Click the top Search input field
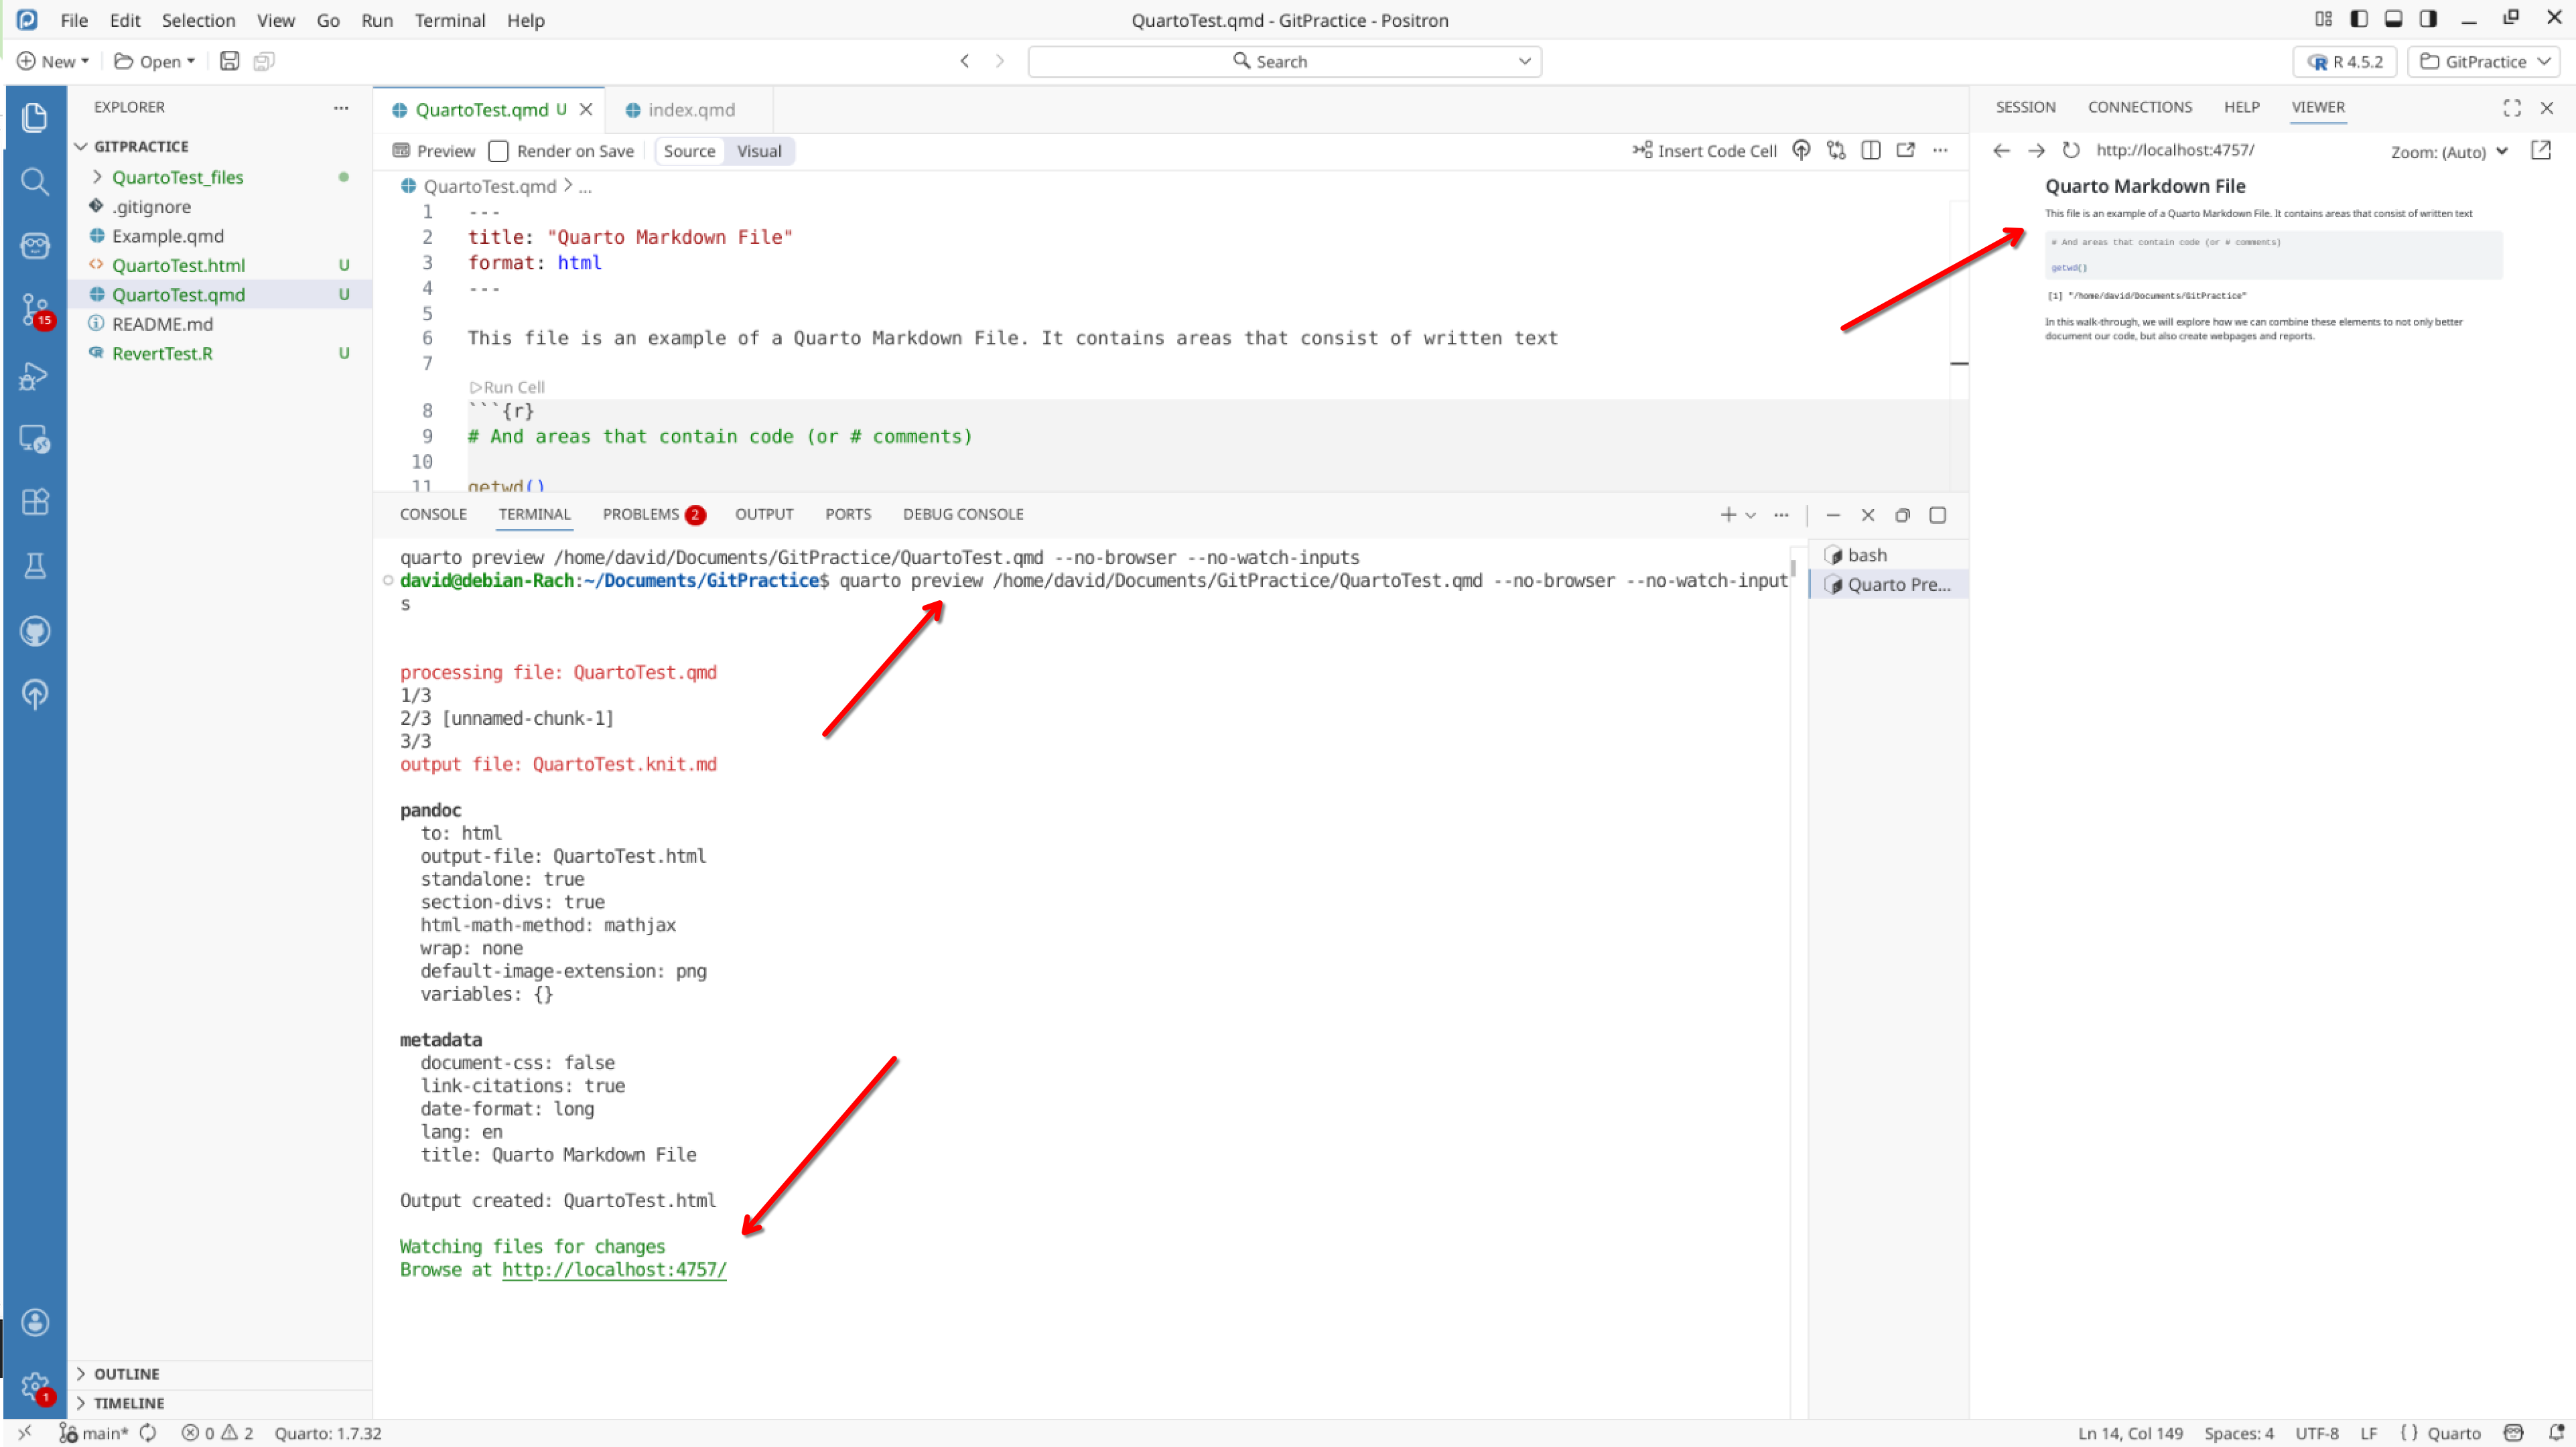The width and height of the screenshot is (2576, 1447). [1283, 61]
